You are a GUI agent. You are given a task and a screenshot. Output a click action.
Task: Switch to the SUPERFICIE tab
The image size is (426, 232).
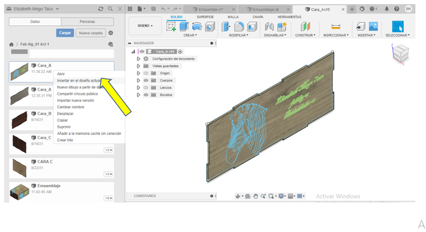point(205,17)
